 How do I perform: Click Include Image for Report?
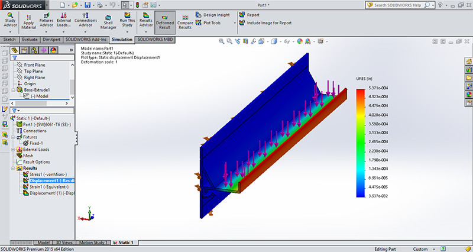pyautogui.click(x=268, y=23)
